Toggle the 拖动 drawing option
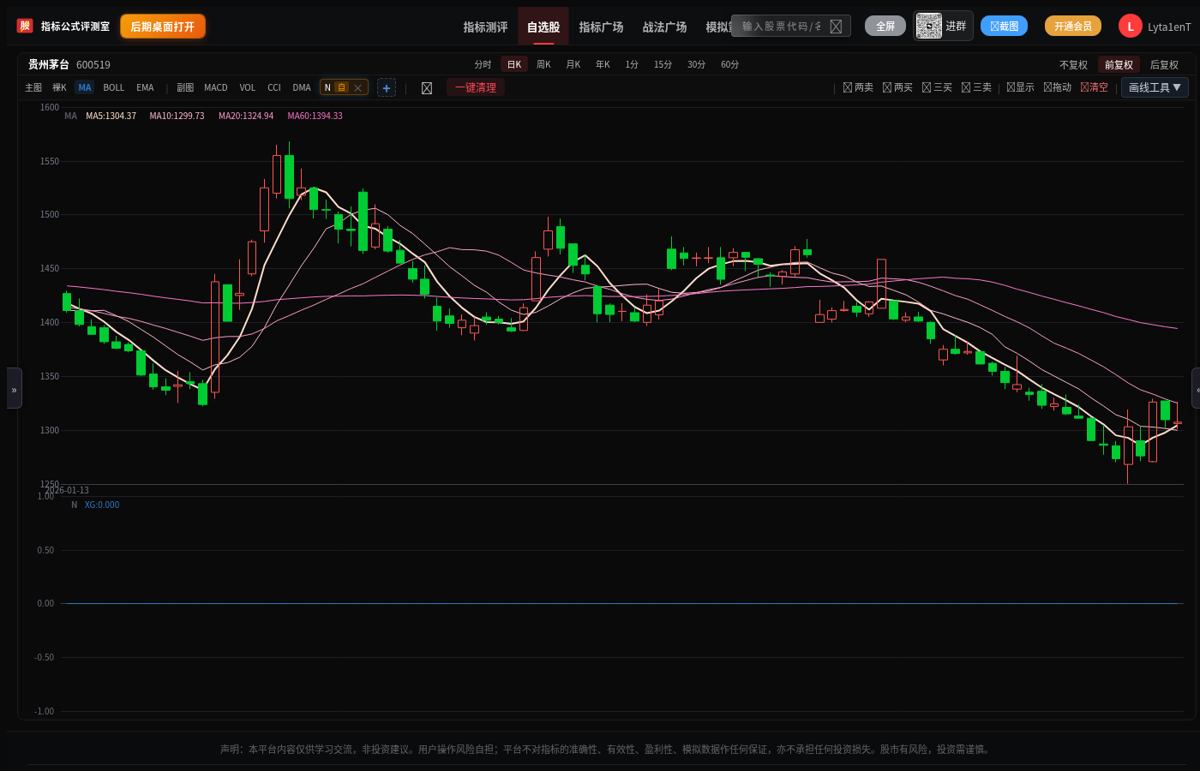The height and width of the screenshot is (771, 1200). pos(1057,87)
